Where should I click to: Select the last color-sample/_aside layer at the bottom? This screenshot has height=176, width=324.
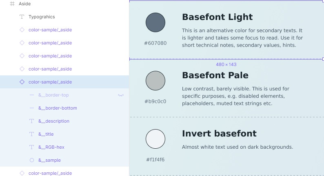(50, 173)
